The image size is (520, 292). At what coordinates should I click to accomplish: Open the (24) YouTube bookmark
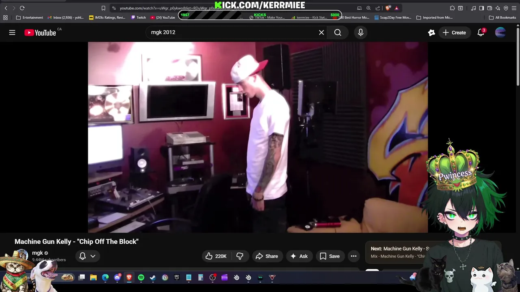pos(163,17)
